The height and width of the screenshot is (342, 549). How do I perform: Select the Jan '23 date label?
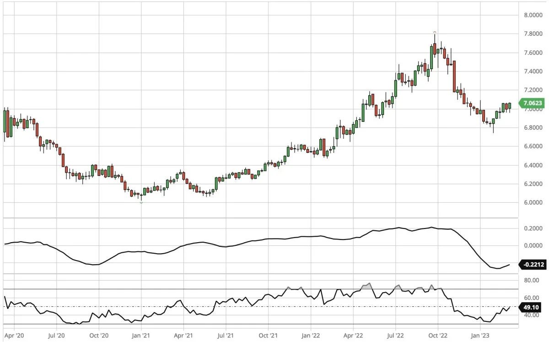pos(480,335)
